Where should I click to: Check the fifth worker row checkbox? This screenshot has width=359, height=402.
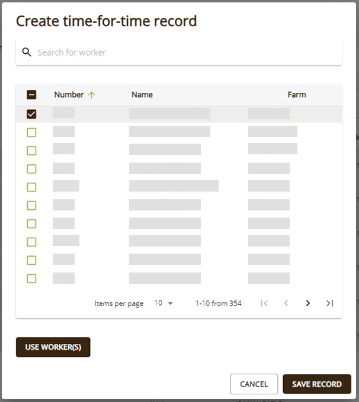pos(31,187)
